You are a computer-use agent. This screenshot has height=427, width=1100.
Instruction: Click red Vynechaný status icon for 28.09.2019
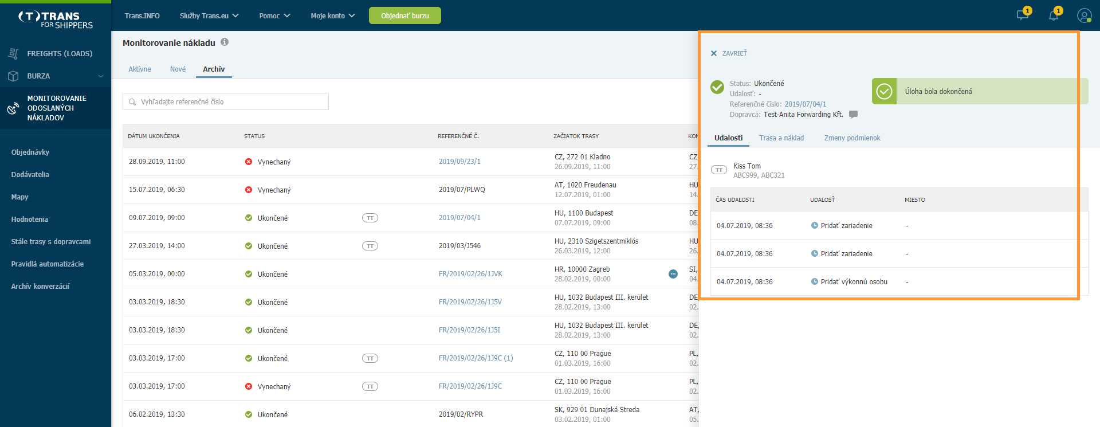(249, 162)
